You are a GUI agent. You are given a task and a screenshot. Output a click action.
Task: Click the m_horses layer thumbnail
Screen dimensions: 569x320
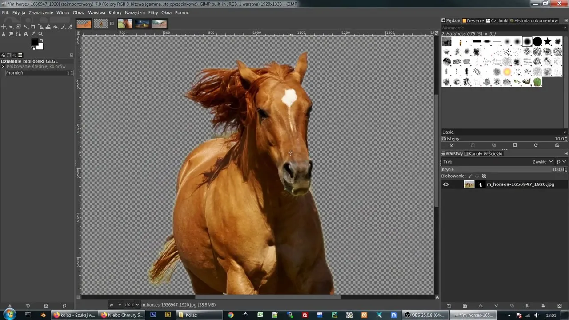pos(469,184)
